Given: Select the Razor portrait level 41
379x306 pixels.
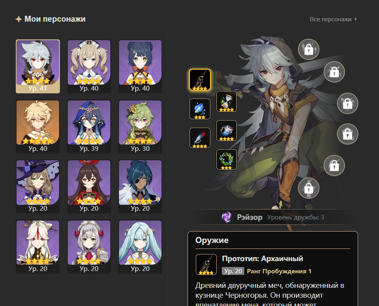Looking at the screenshot, I should 38,67.
